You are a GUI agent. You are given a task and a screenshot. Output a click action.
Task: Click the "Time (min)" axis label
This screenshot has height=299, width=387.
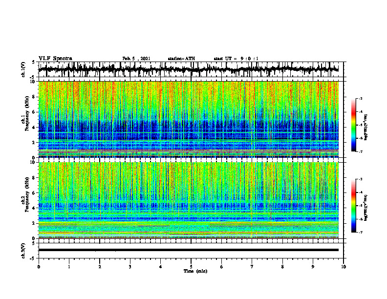[195, 271]
